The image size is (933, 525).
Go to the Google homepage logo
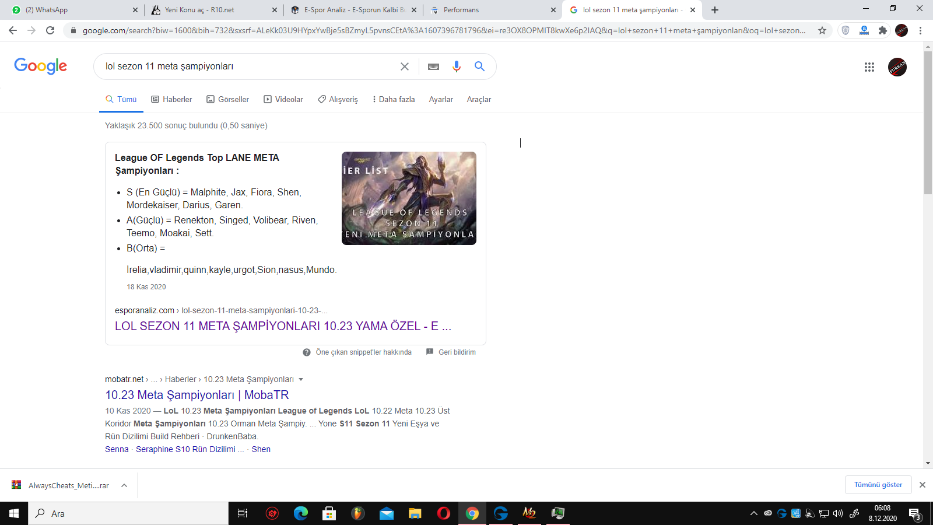[41, 66]
